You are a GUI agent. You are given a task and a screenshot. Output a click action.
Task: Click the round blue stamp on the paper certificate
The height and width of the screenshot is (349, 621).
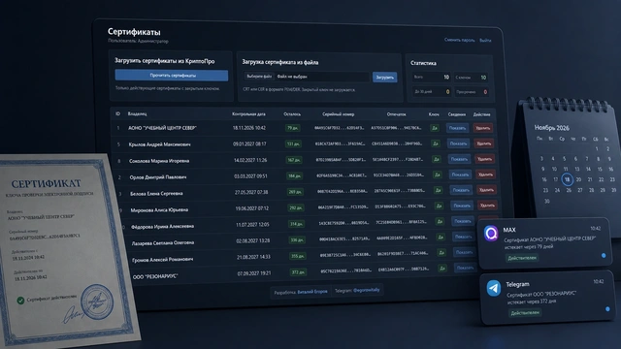(97, 301)
